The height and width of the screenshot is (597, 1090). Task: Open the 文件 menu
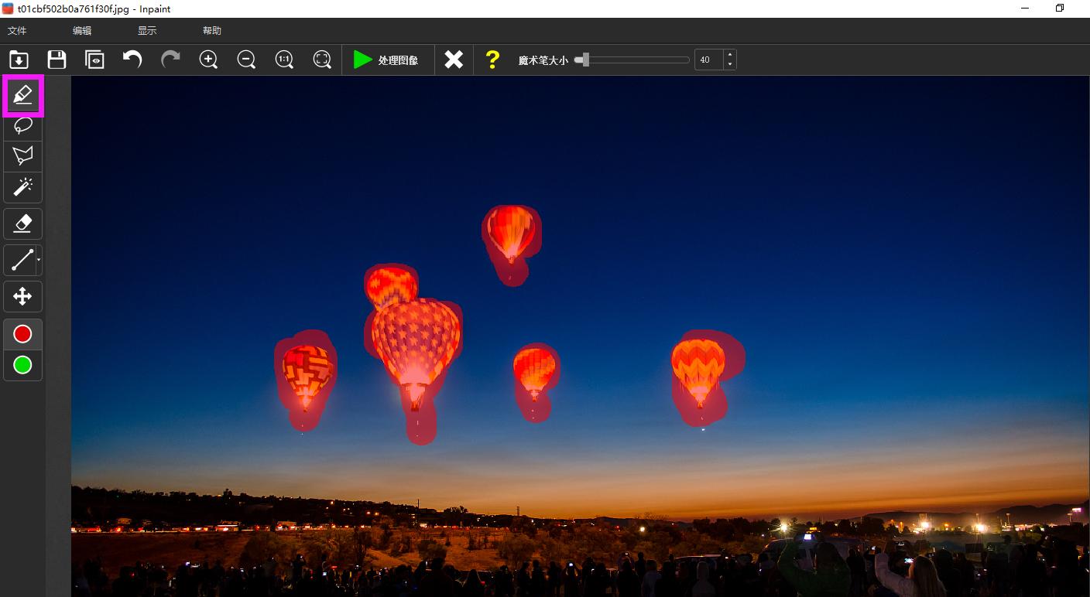[17, 31]
